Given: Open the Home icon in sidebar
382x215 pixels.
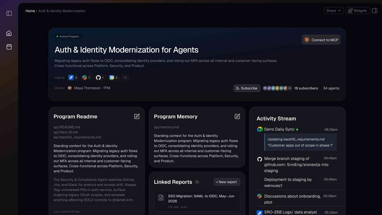Looking at the screenshot, I should (9, 33).
